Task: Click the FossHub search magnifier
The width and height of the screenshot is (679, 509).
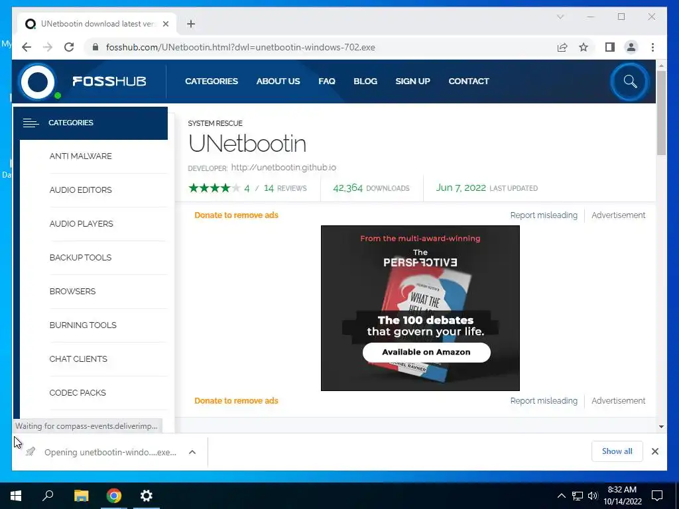Action: (x=630, y=82)
